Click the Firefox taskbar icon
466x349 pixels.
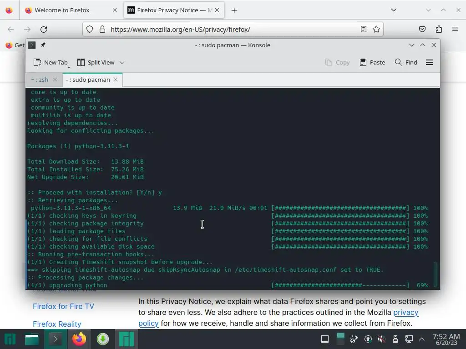pos(79,339)
